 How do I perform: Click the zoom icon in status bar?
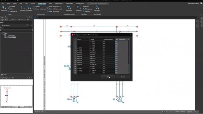[195, 111]
